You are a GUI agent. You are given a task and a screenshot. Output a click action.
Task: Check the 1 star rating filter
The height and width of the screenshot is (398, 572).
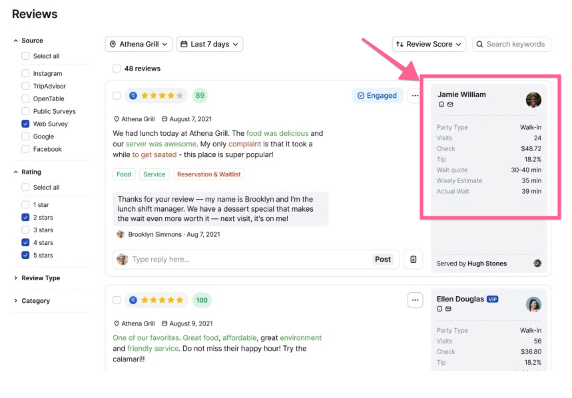(x=25, y=204)
